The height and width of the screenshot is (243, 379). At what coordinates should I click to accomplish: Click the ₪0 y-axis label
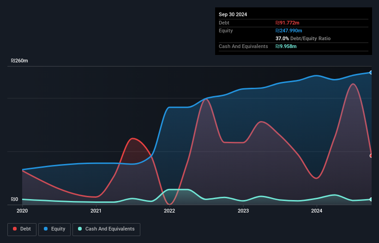pos(14,199)
